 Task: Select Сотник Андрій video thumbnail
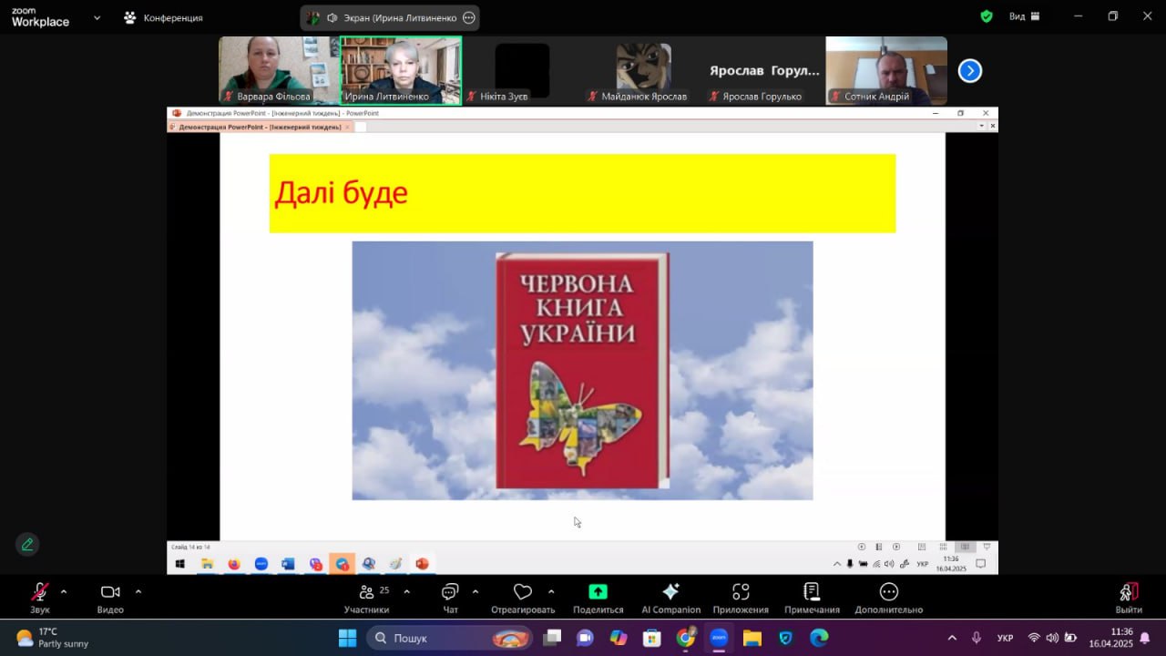[886, 70]
